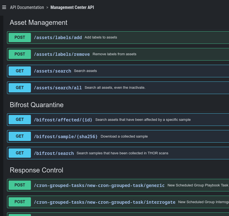Expand the POST /assets/labels/add endpoint
The height and width of the screenshot is (216, 229).
[x=58, y=37]
